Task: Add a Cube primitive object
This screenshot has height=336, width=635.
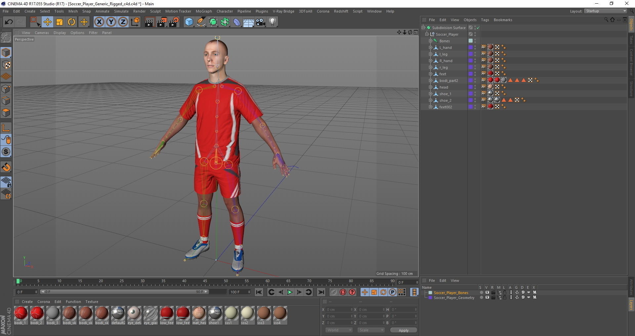Action: (x=189, y=22)
